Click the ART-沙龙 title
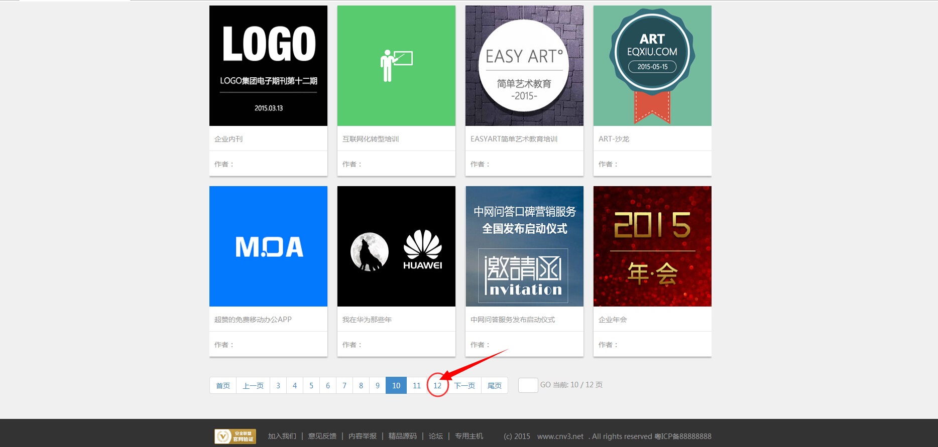The width and height of the screenshot is (938, 447). pyautogui.click(x=614, y=139)
